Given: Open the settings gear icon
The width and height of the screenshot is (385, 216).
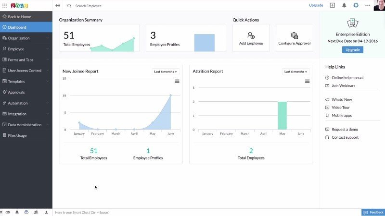Looking at the screenshot, I should pyautogui.click(x=356, y=5).
